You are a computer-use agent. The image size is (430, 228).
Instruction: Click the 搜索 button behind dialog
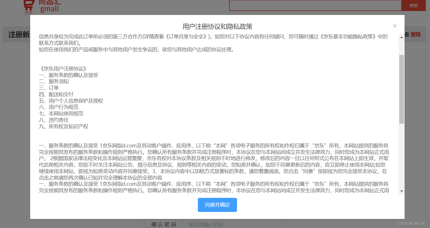click(414, 5)
